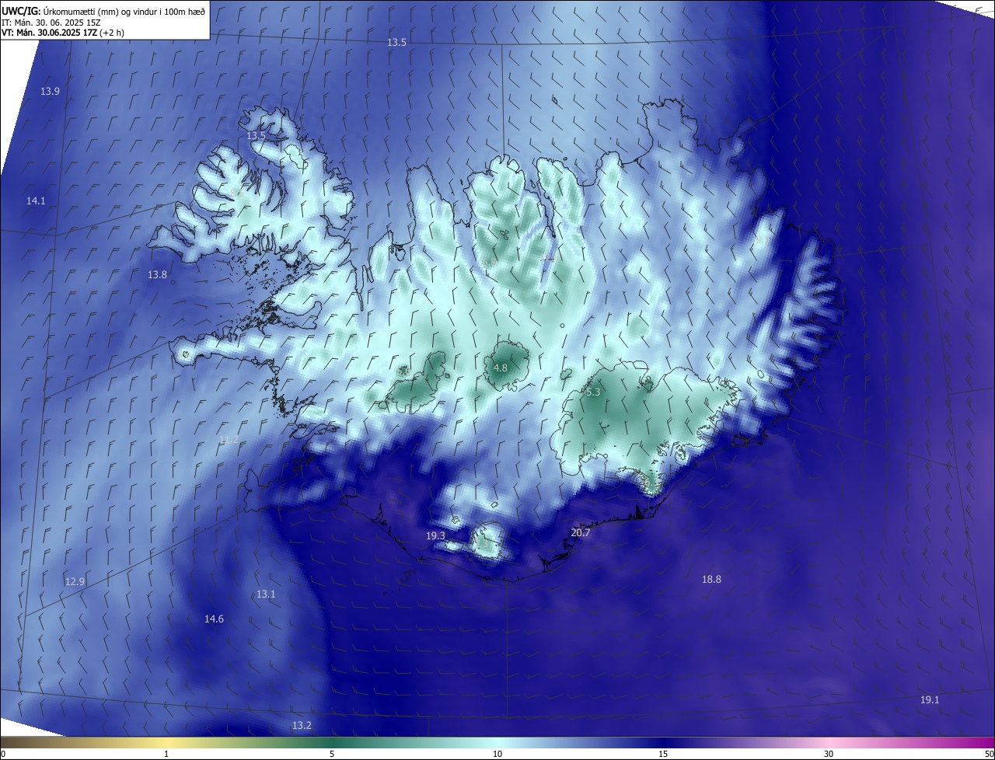Click the 13.2 value just above the colour scale
The width and height of the screenshot is (995, 760).
coord(302,725)
